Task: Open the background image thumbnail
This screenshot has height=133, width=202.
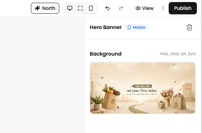Action: 142,88
